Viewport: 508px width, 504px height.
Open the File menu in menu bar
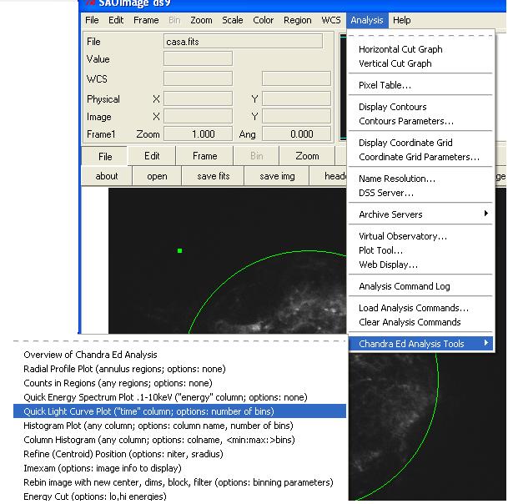[92, 20]
